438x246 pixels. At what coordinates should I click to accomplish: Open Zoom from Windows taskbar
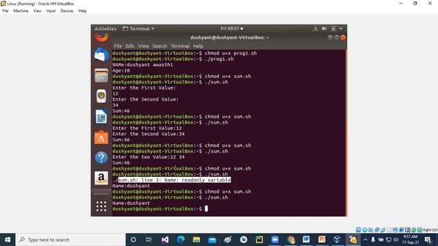click(x=275, y=240)
